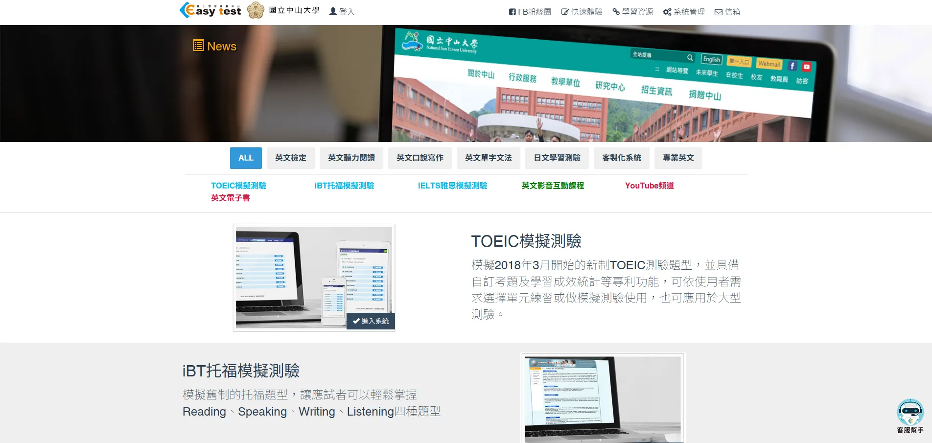Filter by 日文學習測驗 category
Viewport: 932px width, 443px height.
557,158
